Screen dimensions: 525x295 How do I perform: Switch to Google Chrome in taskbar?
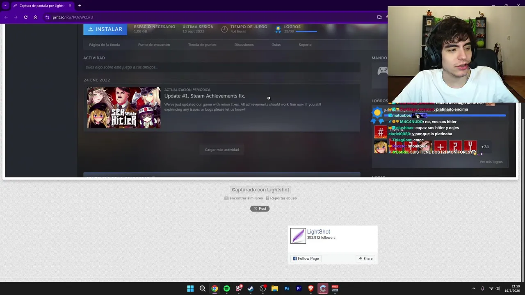click(215, 288)
